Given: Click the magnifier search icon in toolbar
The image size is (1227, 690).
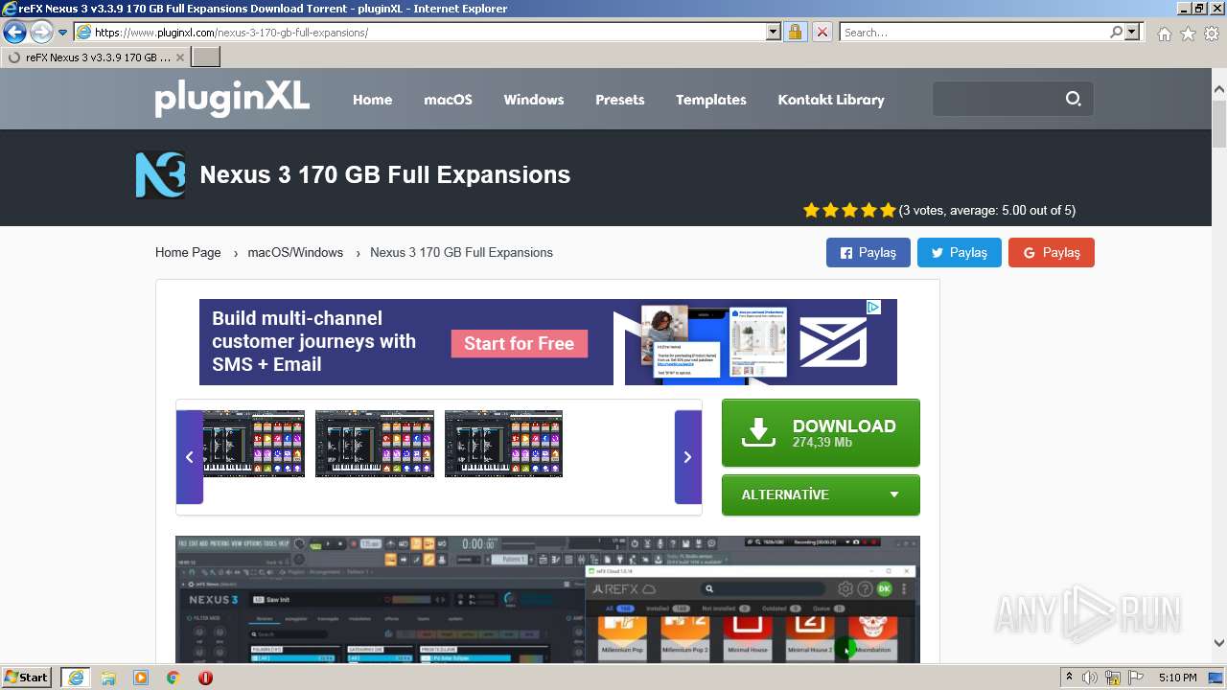Looking at the screenshot, I should [x=1116, y=32].
